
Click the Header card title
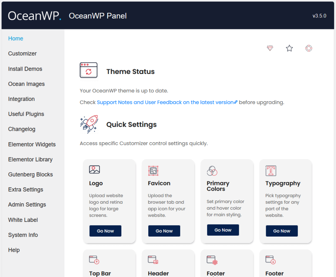(x=158, y=273)
